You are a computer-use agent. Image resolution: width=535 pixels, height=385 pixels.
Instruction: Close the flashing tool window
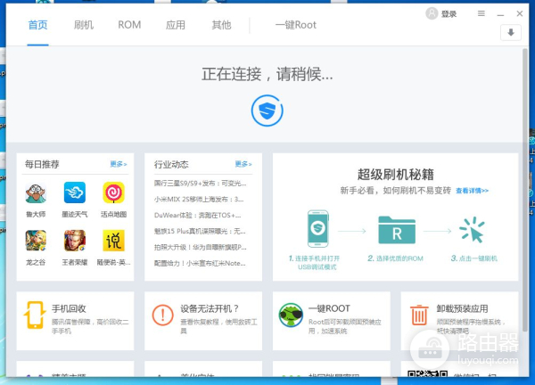click(519, 13)
